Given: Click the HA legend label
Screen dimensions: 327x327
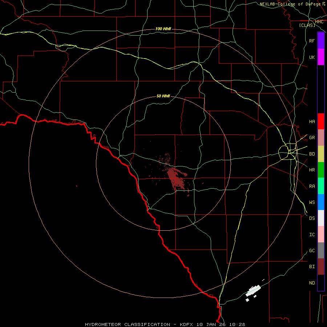Looking at the screenshot, I should (x=312, y=121).
